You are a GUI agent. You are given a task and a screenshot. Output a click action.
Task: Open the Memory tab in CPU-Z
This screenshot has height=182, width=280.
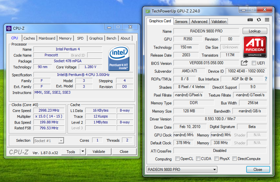(65, 38)
